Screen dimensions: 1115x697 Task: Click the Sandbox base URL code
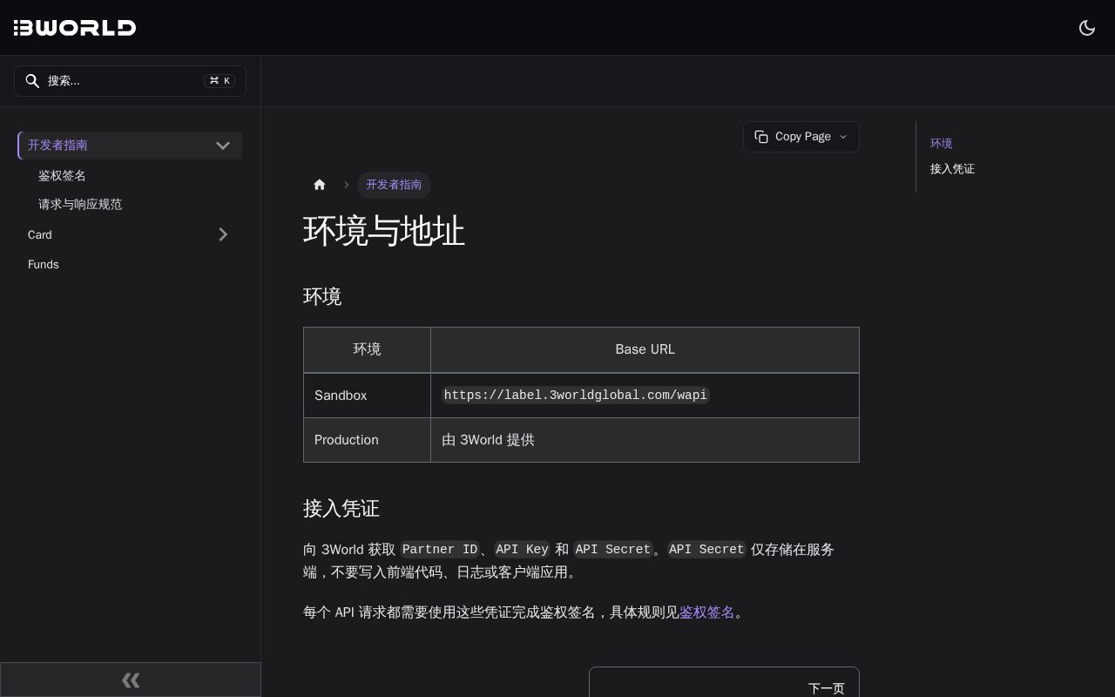(x=576, y=396)
